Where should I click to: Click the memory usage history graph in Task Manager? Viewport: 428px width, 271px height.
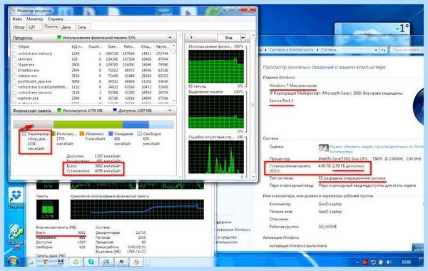(137, 210)
